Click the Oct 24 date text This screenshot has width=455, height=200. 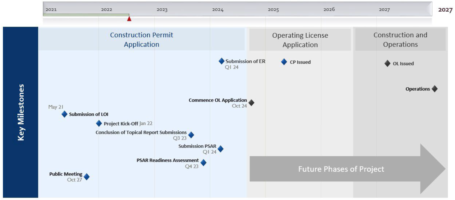(239, 106)
